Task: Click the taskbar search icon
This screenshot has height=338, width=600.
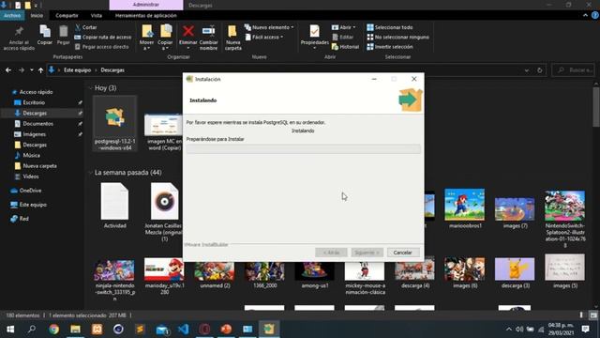Action: click(x=32, y=330)
